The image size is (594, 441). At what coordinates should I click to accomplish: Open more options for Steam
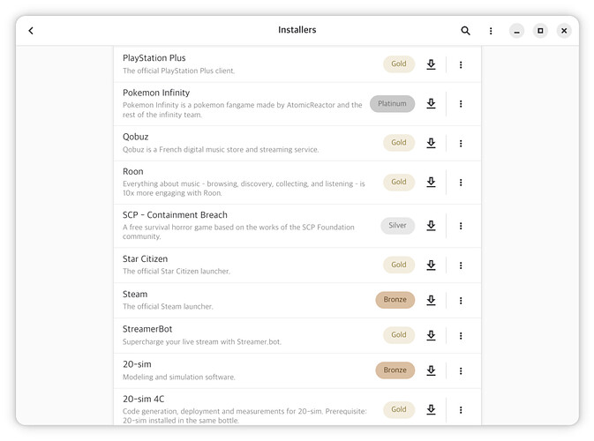click(461, 300)
